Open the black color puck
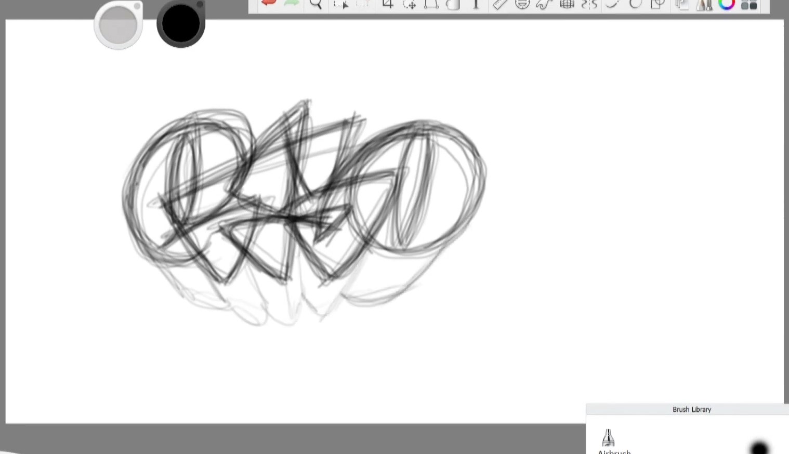 181,23
